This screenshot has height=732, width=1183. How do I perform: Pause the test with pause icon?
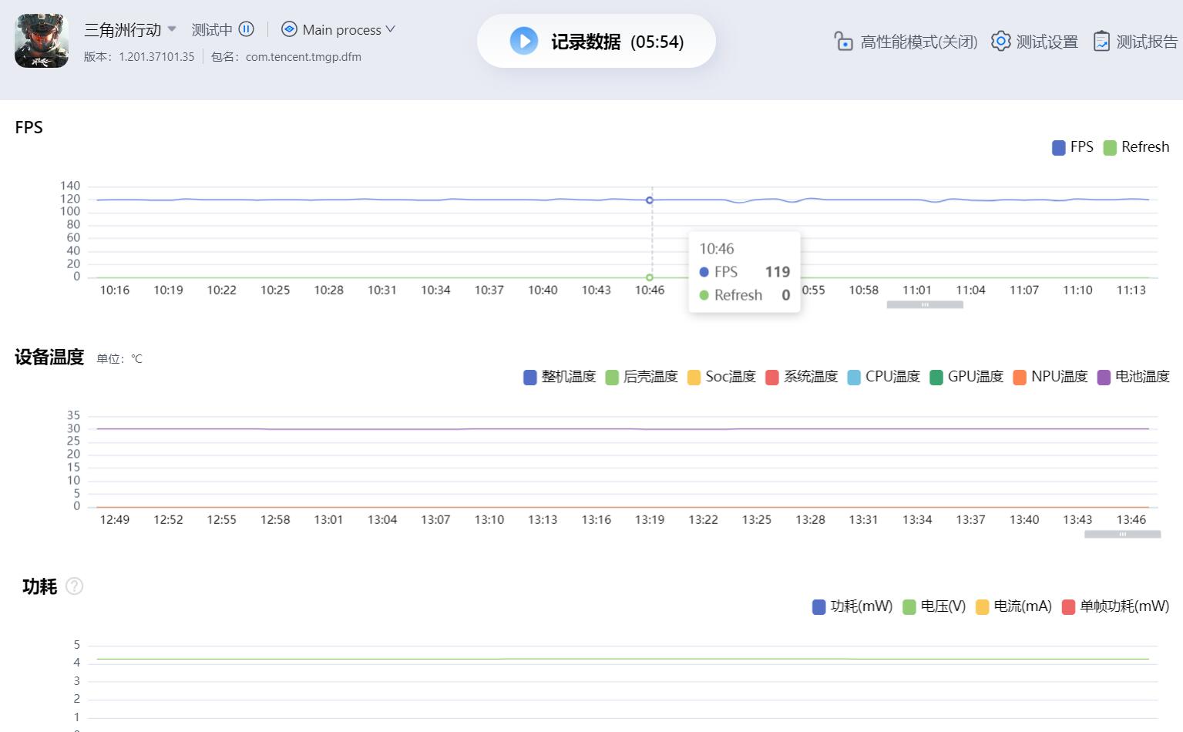tap(247, 29)
